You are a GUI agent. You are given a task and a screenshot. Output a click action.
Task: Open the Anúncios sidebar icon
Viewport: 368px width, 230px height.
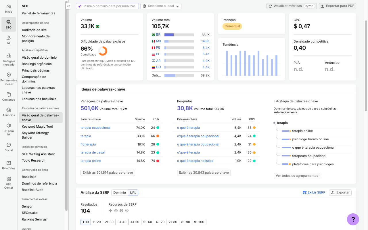9,112
